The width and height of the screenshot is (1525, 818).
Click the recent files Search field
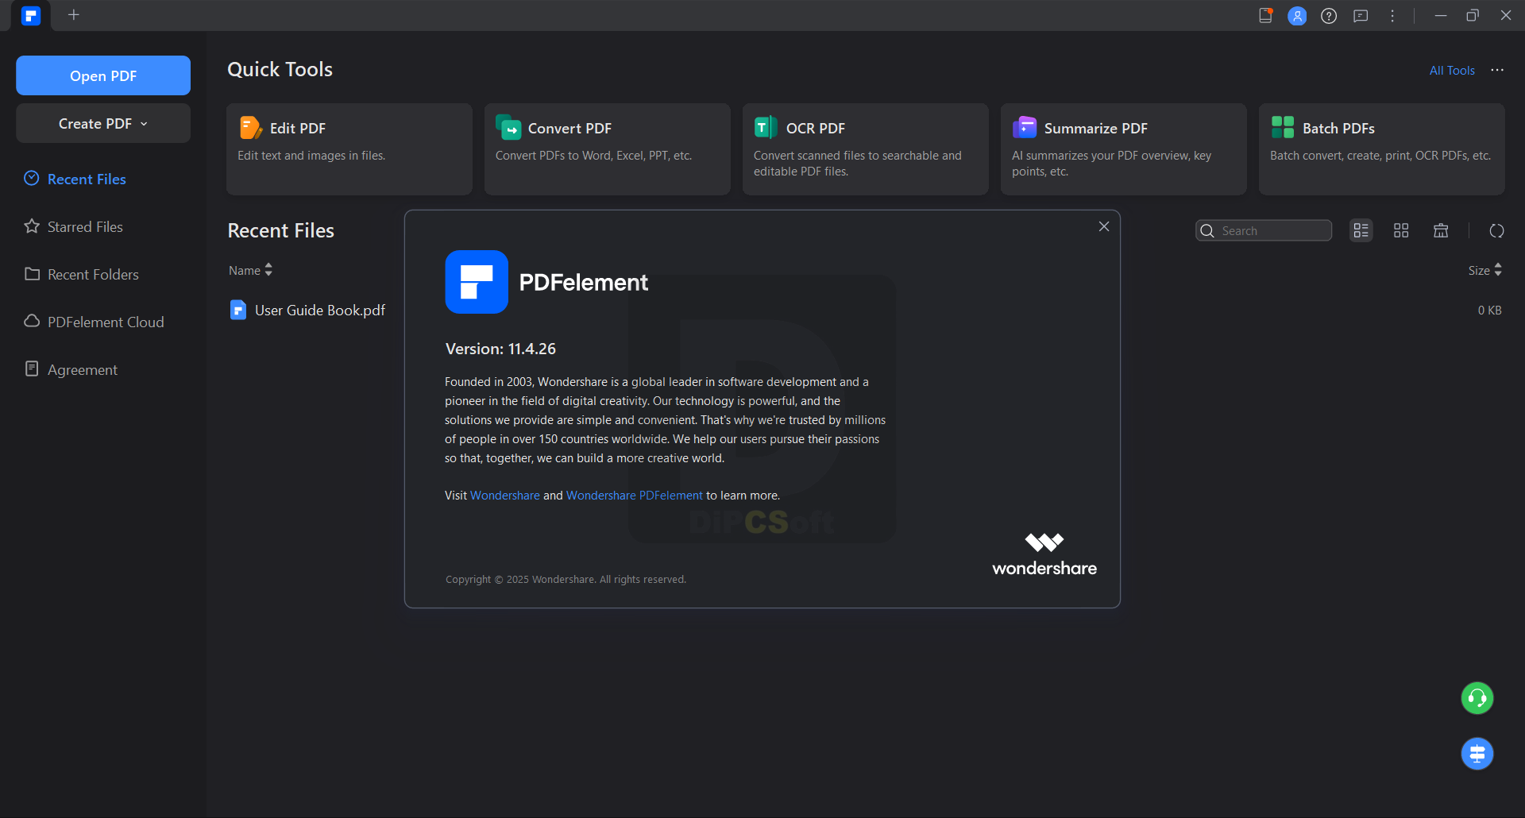coord(1264,230)
